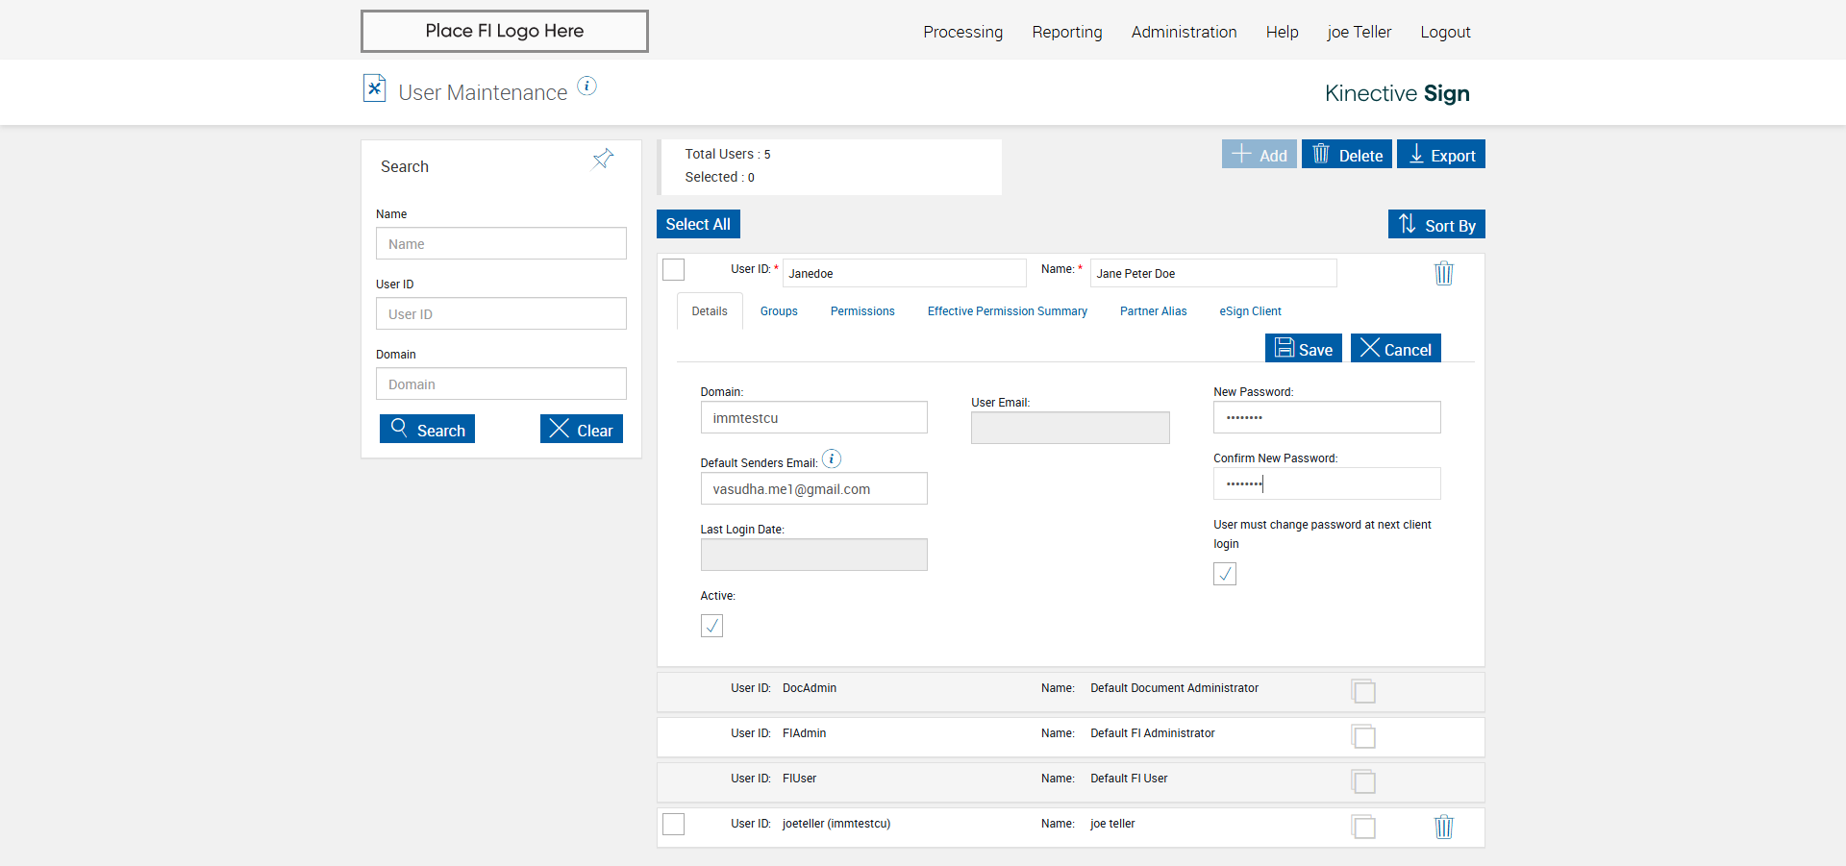Select the Janedoe user row checkbox
1846x866 pixels.
674,270
